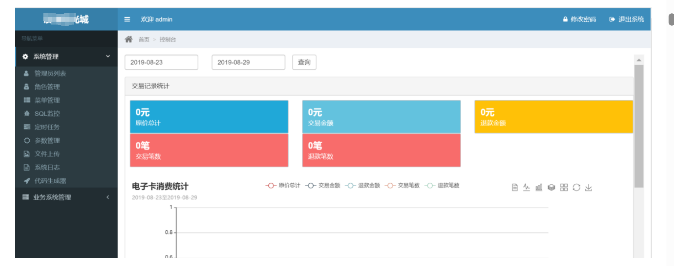Switch chart to tiled view icon

coord(564,187)
